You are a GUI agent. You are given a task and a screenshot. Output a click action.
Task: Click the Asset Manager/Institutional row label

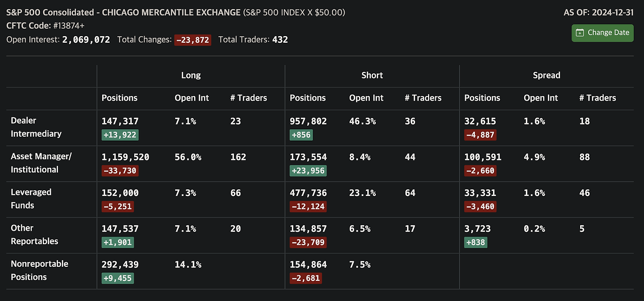41,163
